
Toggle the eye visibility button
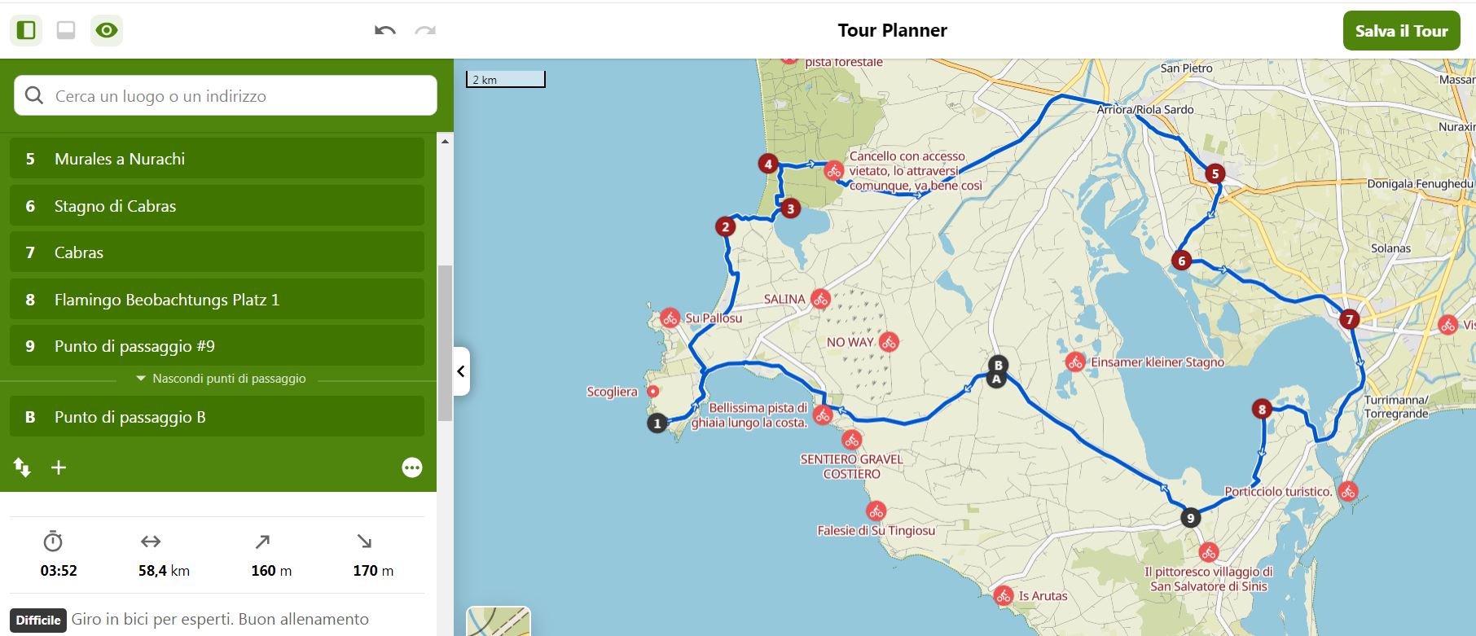tap(107, 31)
